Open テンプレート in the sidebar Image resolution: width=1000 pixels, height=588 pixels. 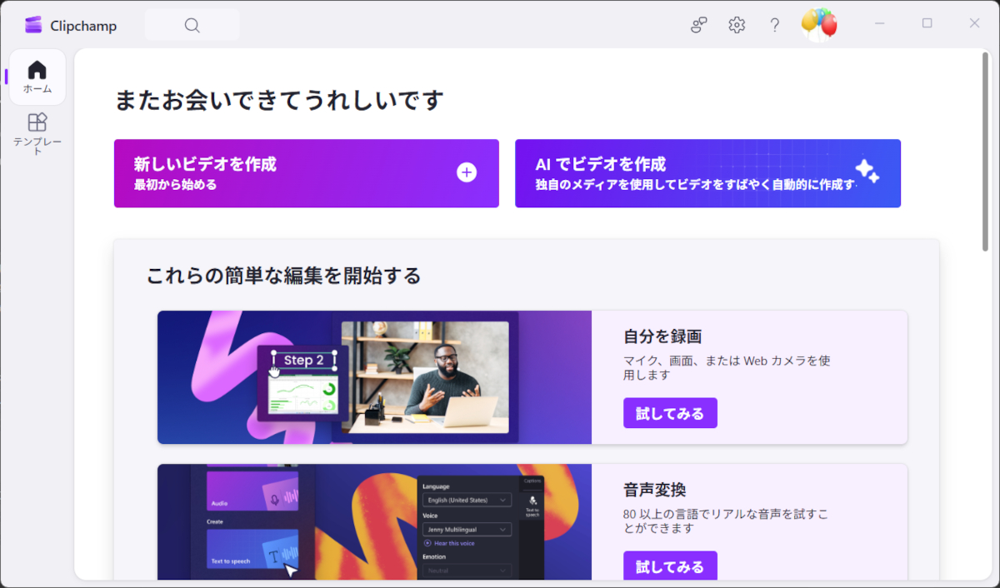pyautogui.click(x=37, y=133)
